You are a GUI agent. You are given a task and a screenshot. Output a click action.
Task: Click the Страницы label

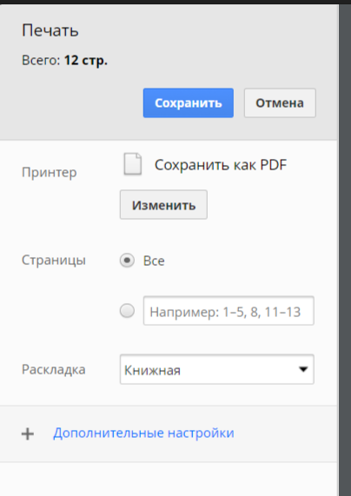(54, 261)
